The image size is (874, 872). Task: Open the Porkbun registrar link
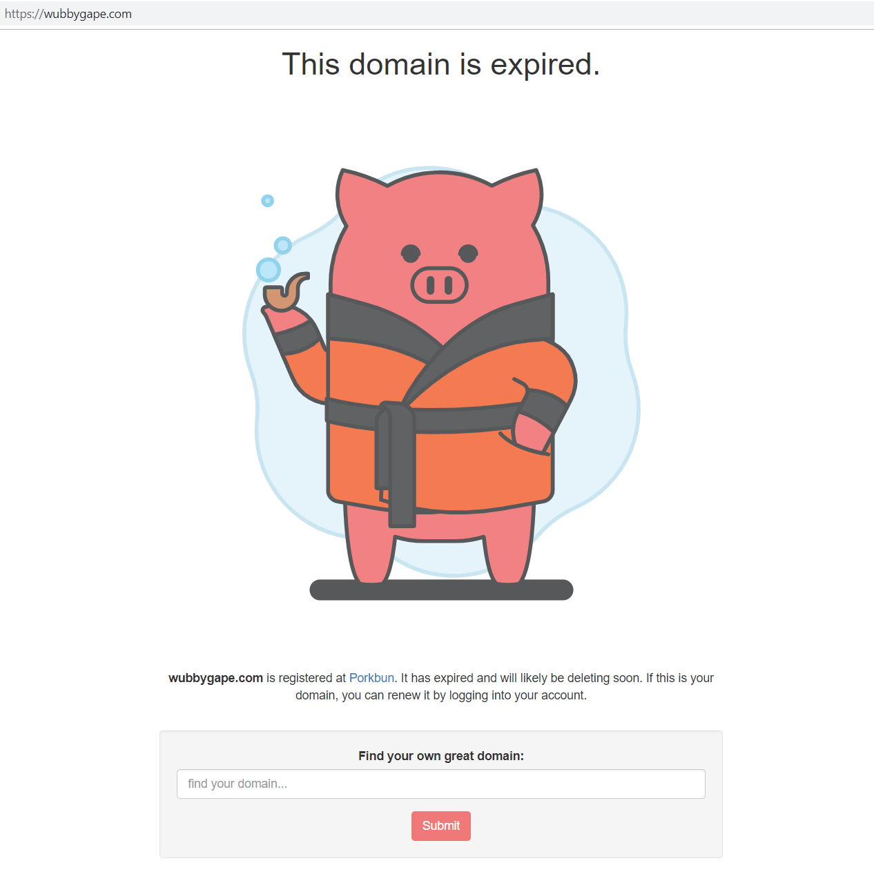[371, 678]
